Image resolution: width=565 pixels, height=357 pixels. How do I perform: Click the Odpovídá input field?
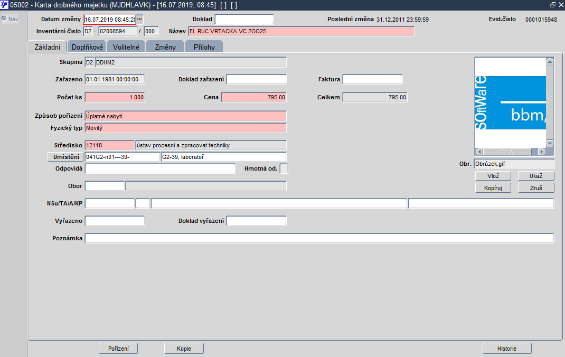(x=160, y=168)
